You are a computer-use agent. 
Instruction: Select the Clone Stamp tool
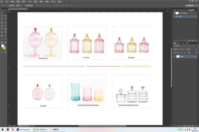click(x=2, y=26)
